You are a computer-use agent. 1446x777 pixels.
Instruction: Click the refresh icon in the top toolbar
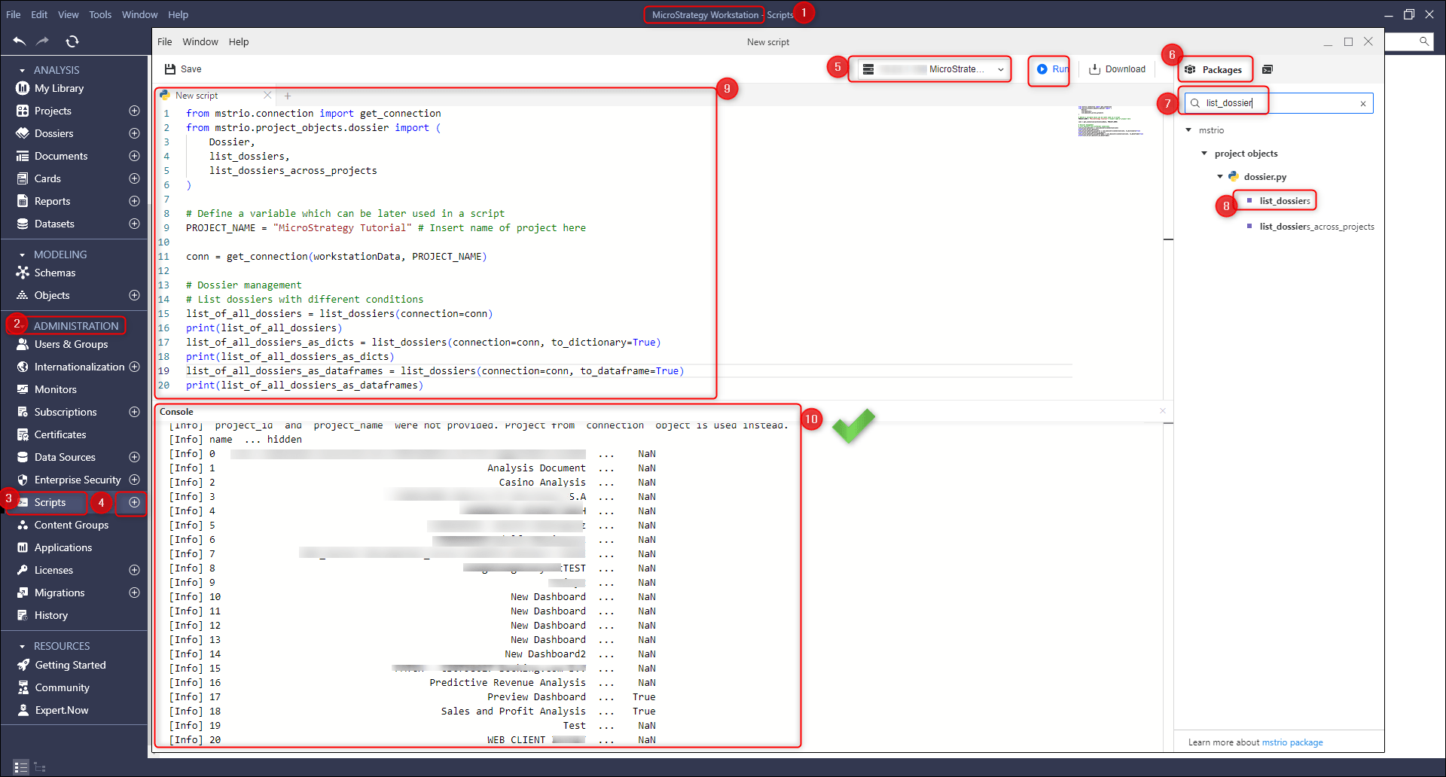point(72,41)
